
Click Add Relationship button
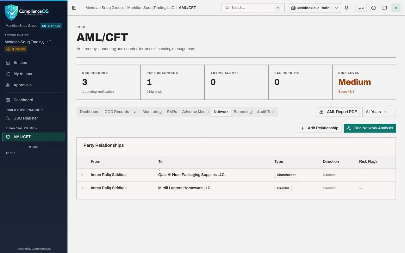319,128
